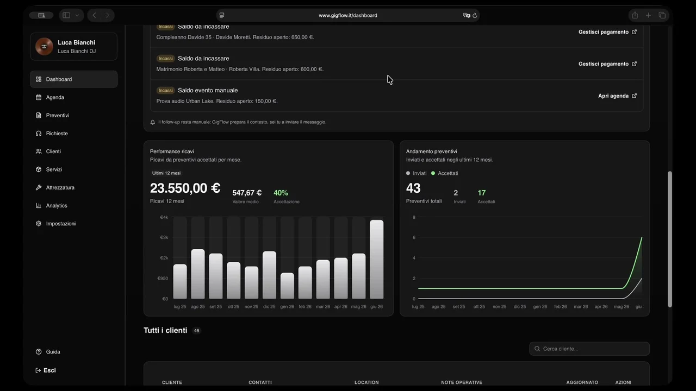The image size is (696, 391).
Task: Open the sidebar dropdown chevron in toolbar
Action: [x=77, y=15]
